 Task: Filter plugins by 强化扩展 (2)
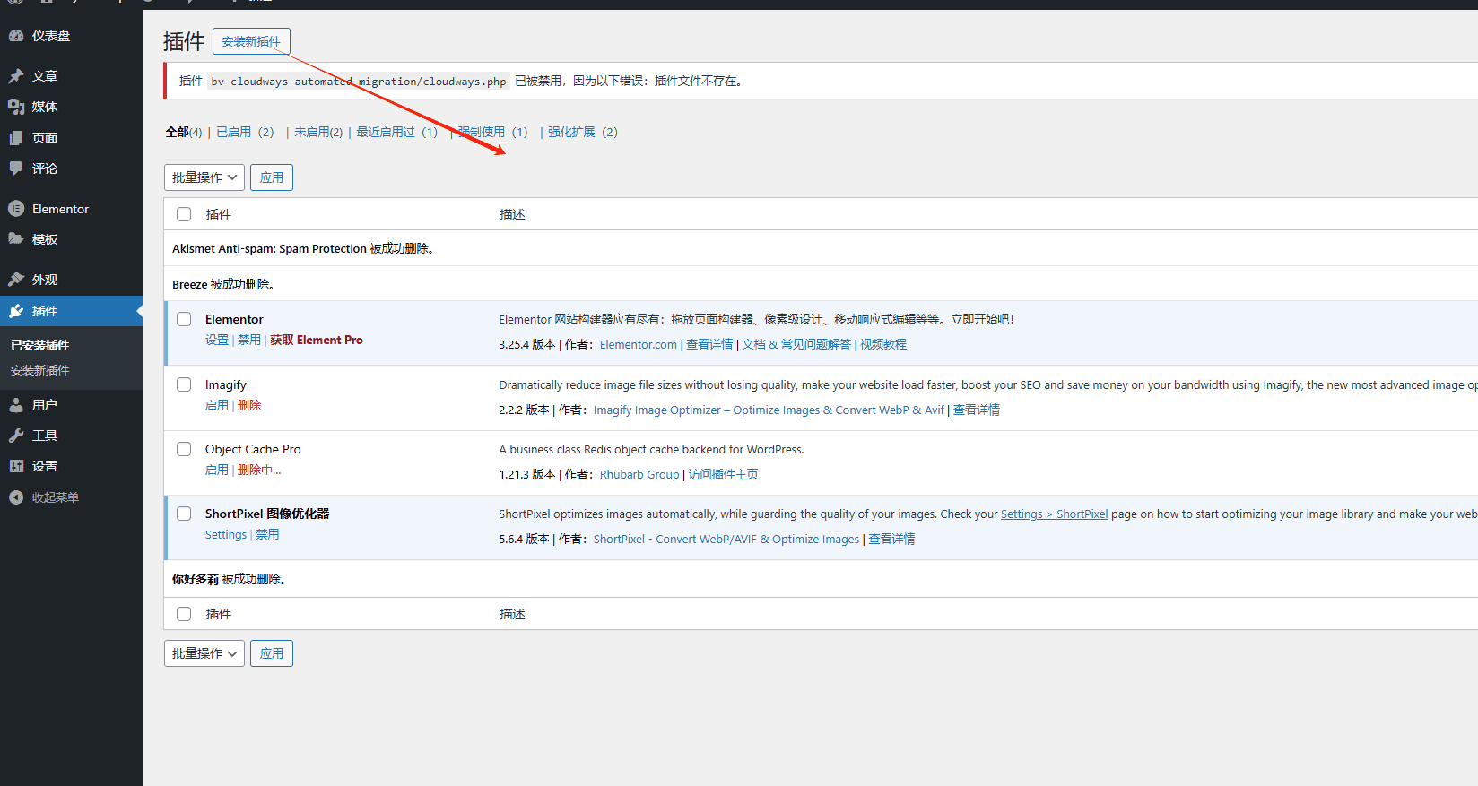pyautogui.click(x=583, y=132)
